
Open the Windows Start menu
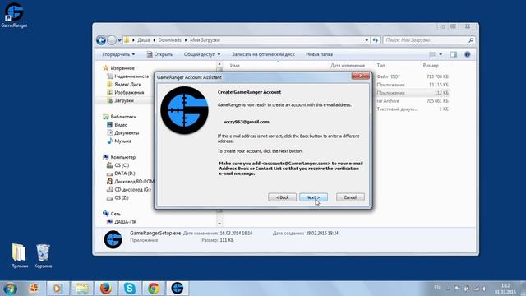pos(10,289)
